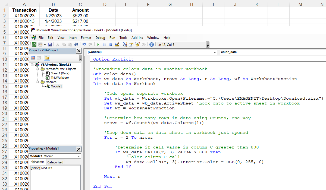Open Module1 Module properties object dropdown
The image size is (326, 190).
[x=55, y=156]
